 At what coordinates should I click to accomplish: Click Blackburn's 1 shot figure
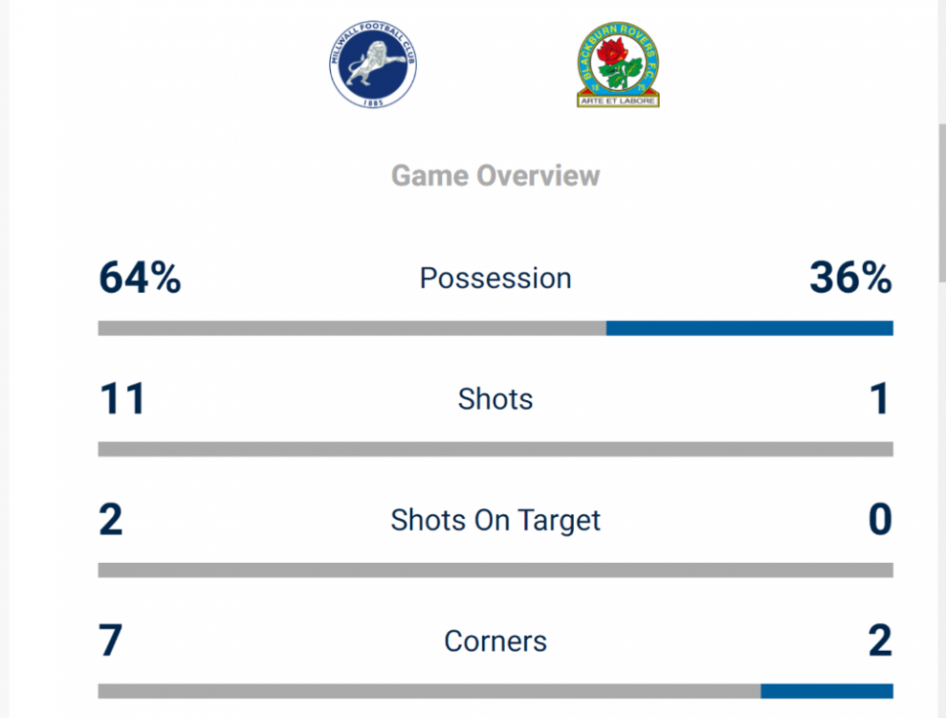pos(880,399)
